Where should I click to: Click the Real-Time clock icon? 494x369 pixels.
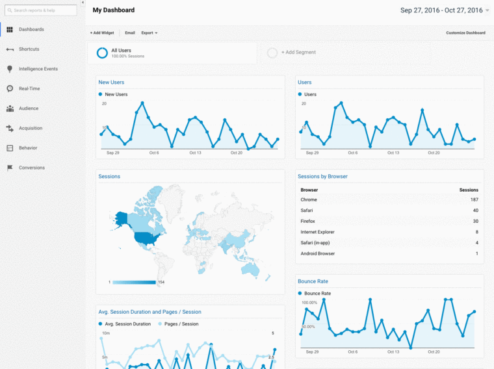click(x=10, y=88)
